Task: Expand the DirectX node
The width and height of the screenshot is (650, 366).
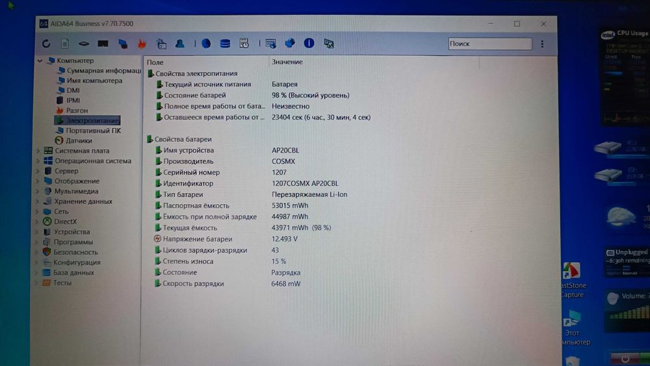Action: point(37,222)
